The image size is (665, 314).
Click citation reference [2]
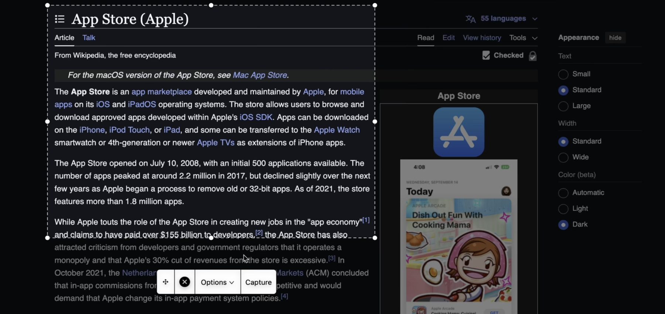pyautogui.click(x=259, y=233)
